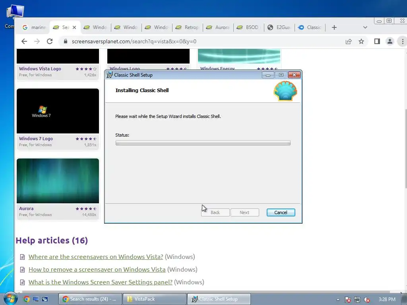Click the Back button in setup wizard
407x305 pixels.
[215, 212]
